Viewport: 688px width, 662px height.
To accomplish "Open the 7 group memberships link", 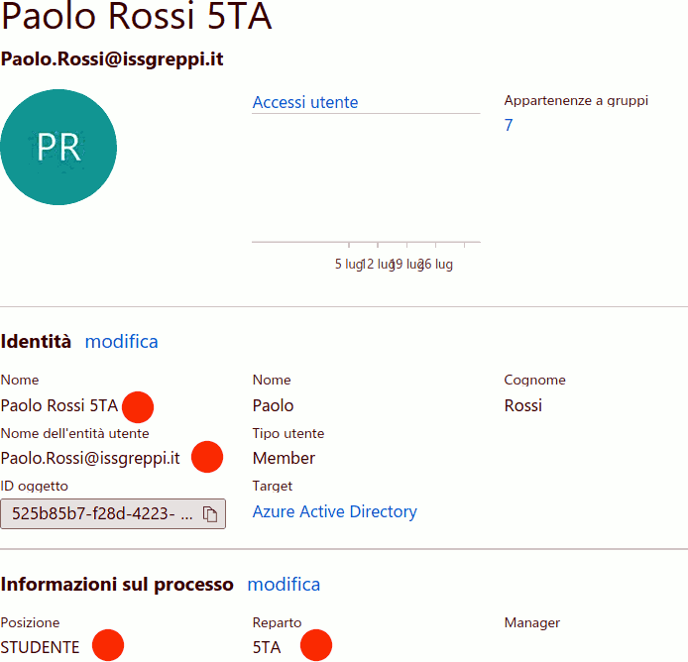I will pos(509,125).
